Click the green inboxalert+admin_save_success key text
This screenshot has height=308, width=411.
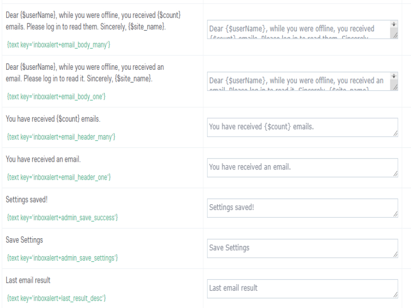point(63,218)
